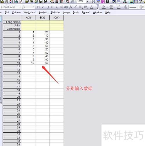Click the pattern palette icon
This screenshot has height=146, width=145.
click(111, 7)
